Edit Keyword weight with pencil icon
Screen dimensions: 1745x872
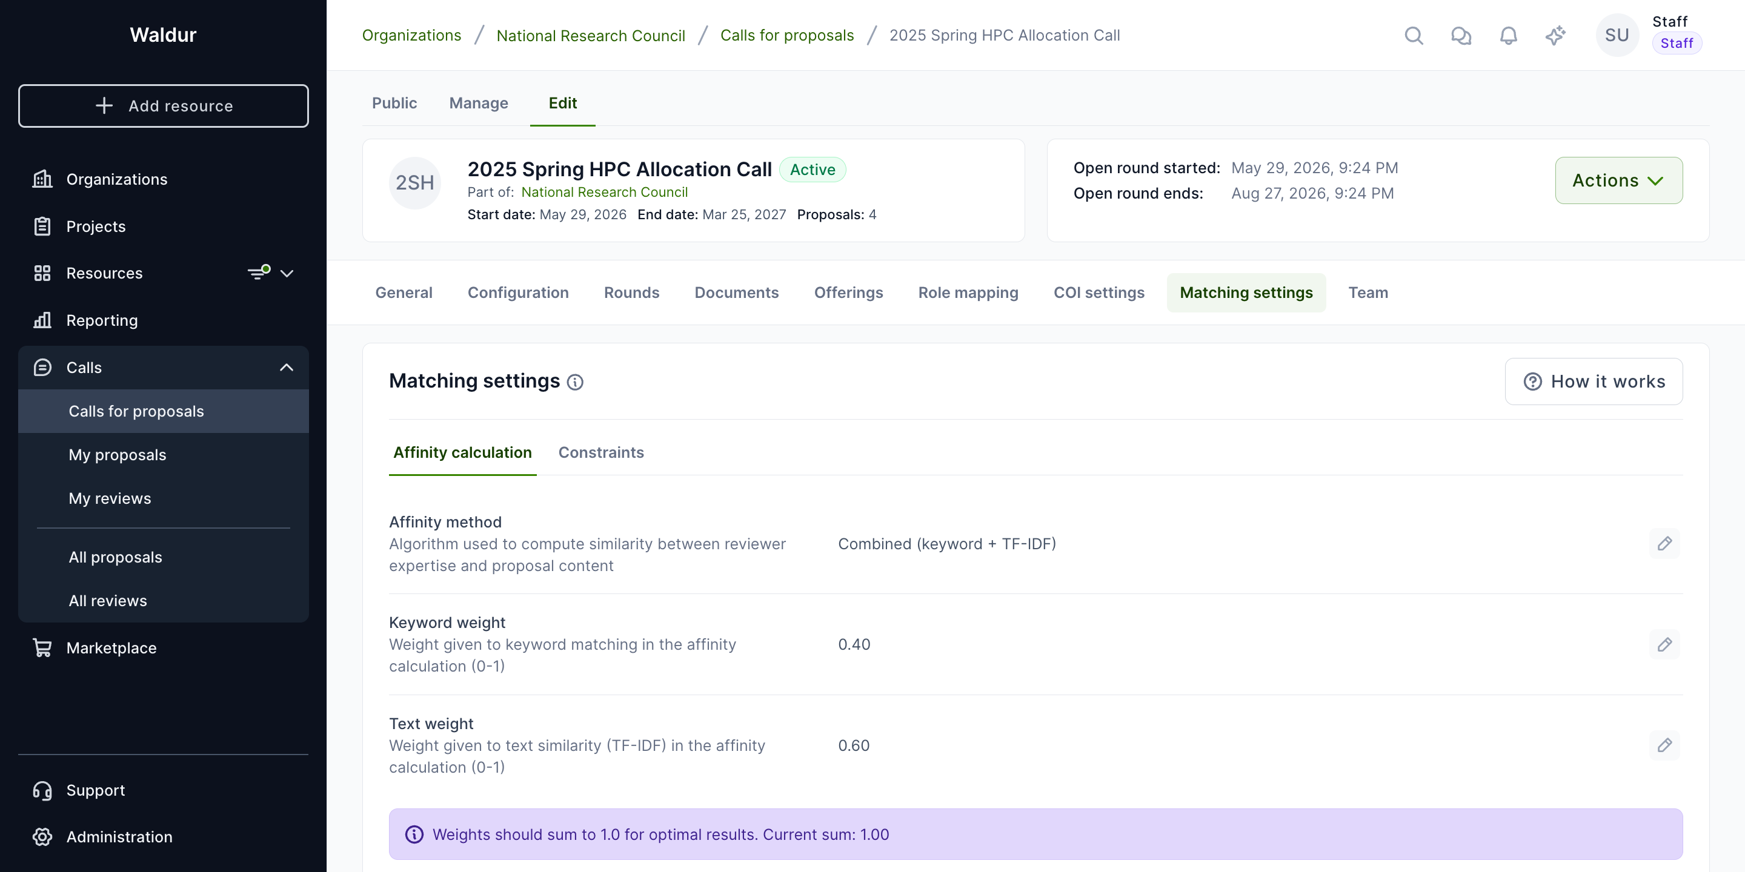1664,644
